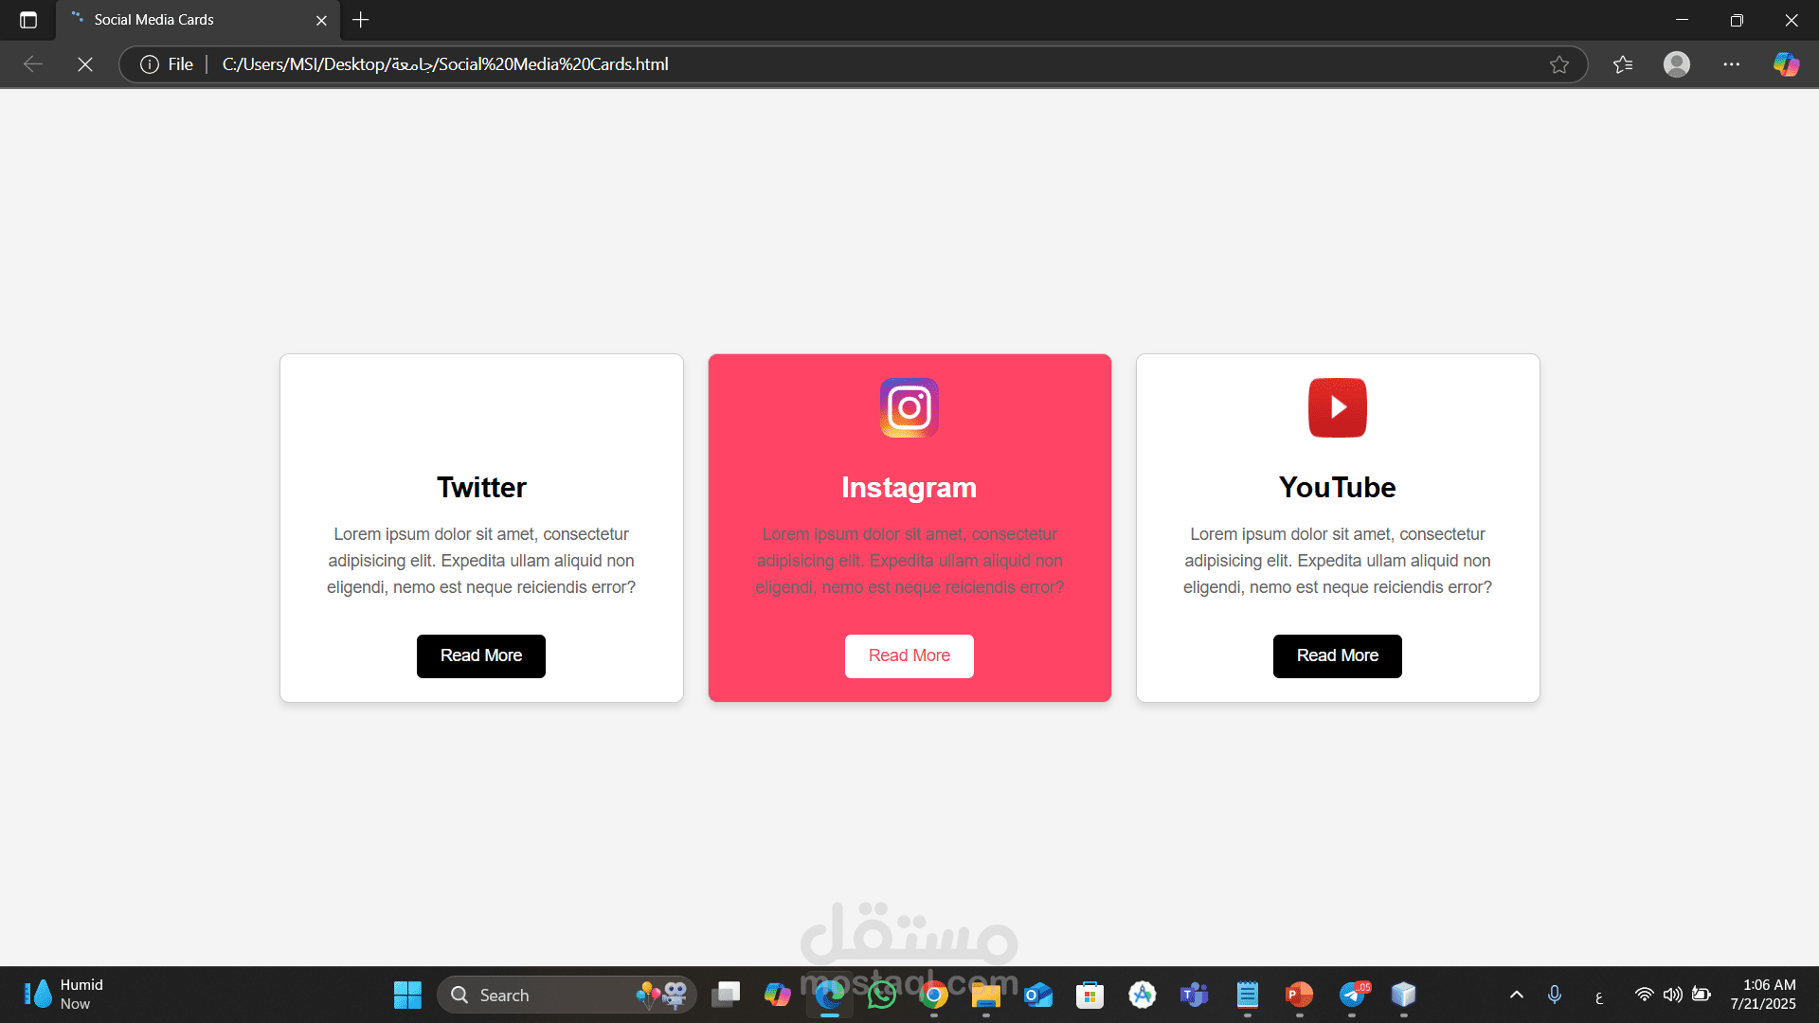Check the battery status icon
The height and width of the screenshot is (1023, 1819).
click(1702, 995)
